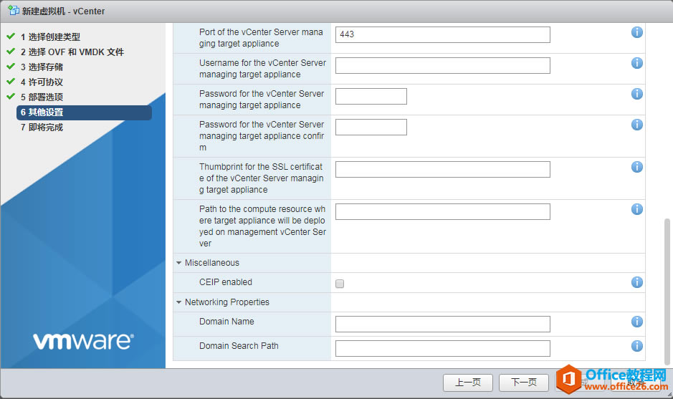Focus the vCenter Server Password input
The height and width of the screenshot is (399, 673).
[371, 97]
